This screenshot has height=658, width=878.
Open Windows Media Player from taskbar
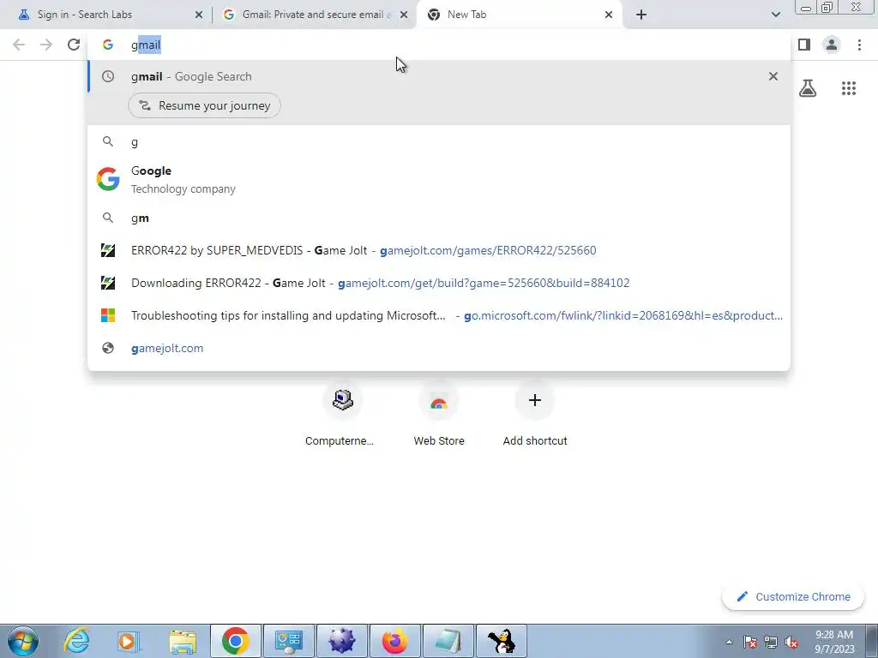129,641
